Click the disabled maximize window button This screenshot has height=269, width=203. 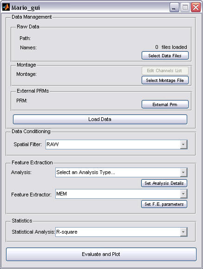[185, 7]
